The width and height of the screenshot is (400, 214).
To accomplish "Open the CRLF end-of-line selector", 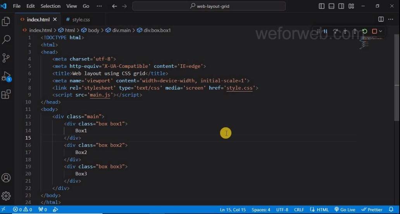I will click(299, 210).
